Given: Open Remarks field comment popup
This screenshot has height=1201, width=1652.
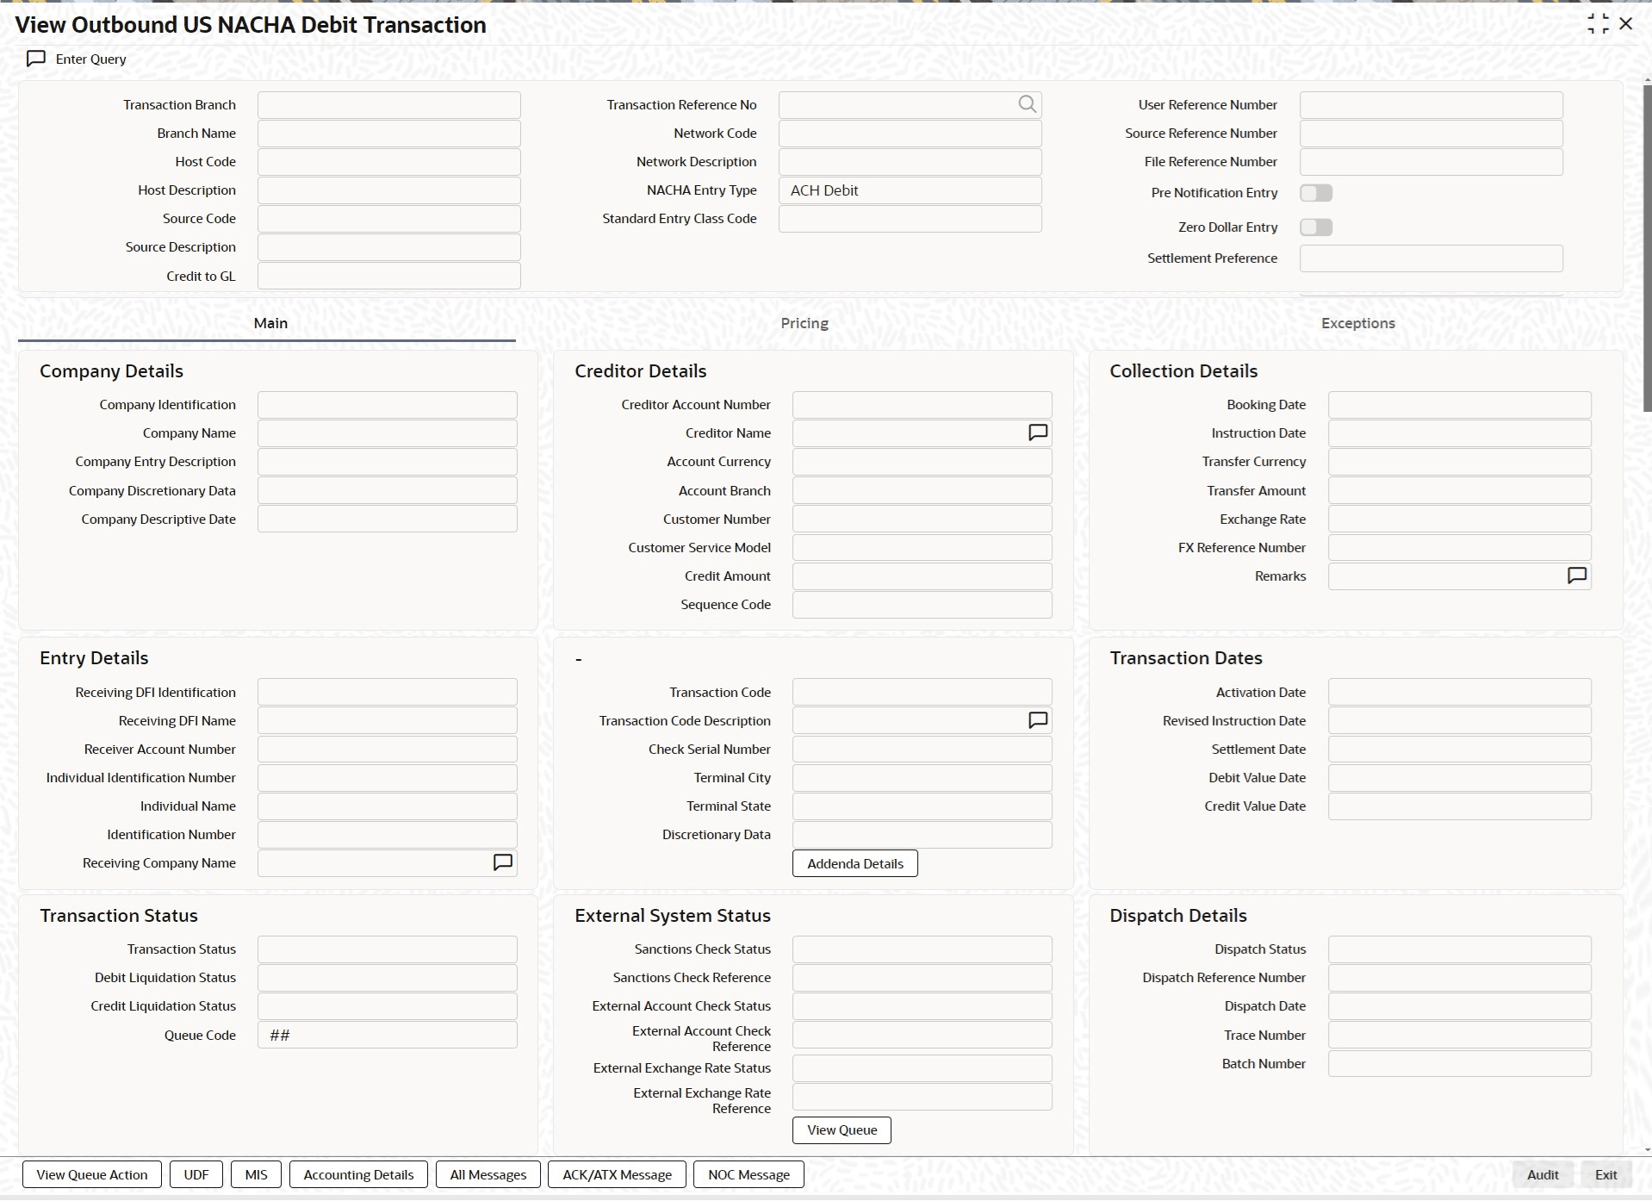Looking at the screenshot, I should pos(1576,576).
